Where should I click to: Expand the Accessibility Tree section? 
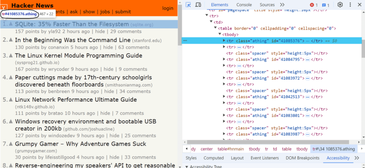tap(187, 166)
